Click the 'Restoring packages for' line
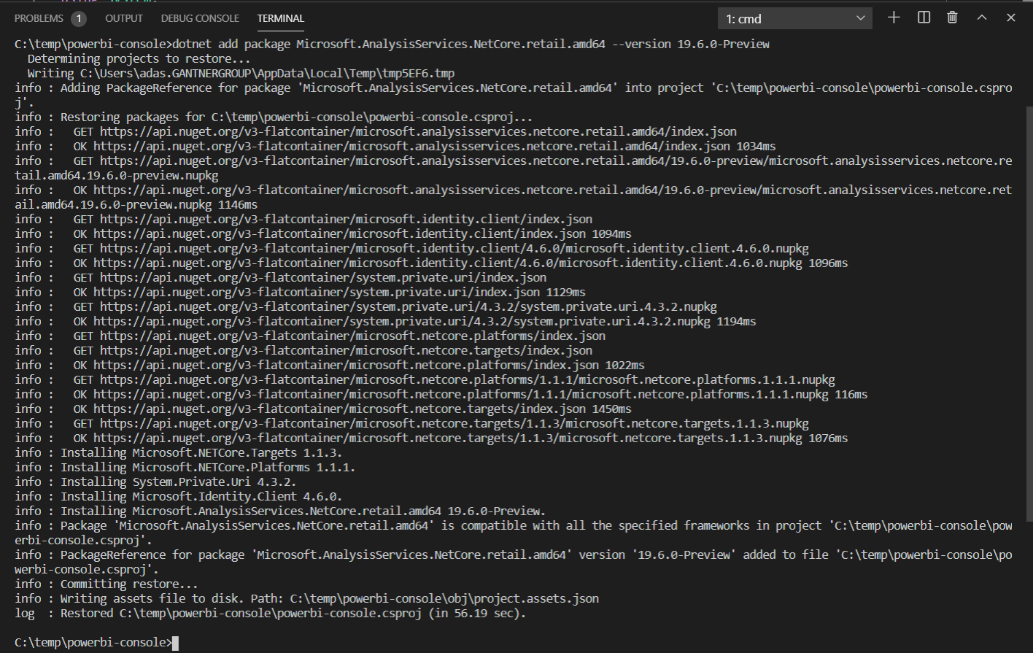Image resolution: width=1033 pixels, height=653 pixels. coord(274,117)
